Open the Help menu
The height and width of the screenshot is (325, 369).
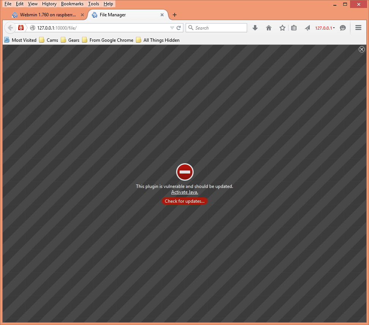point(108,4)
